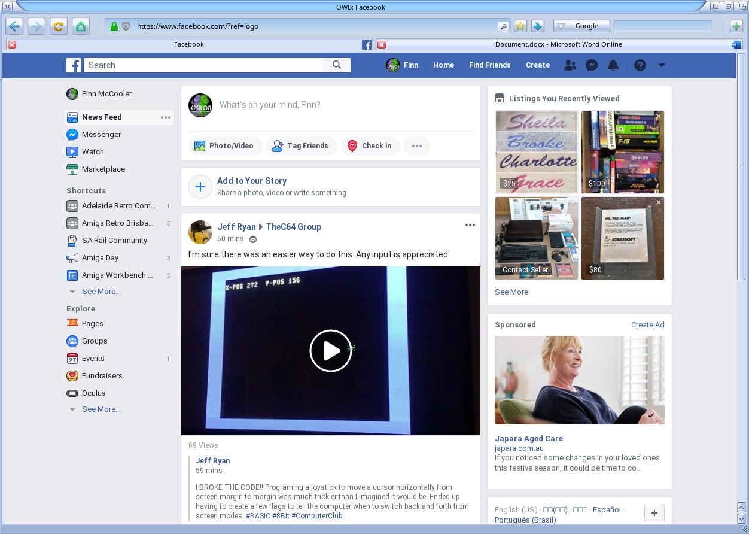Open Quick Help question mark icon

click(640, 65)
